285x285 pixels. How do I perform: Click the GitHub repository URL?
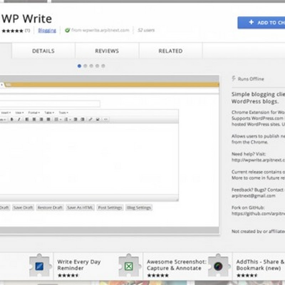pos(258,213)
